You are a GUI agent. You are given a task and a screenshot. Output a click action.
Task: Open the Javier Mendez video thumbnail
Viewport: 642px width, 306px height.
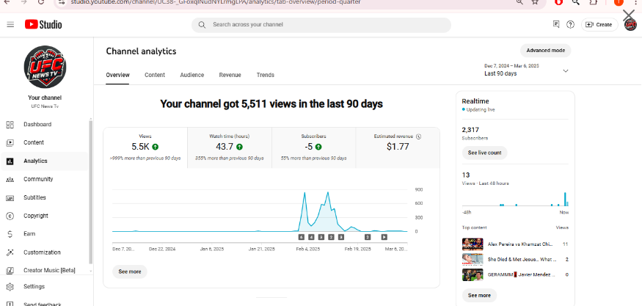[x=473, y=274]
